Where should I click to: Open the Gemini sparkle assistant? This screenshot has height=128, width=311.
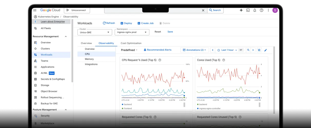coord(241,10)
